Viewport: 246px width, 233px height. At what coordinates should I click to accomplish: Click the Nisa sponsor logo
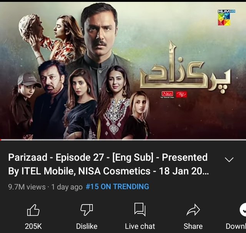[x=168, y=94]
